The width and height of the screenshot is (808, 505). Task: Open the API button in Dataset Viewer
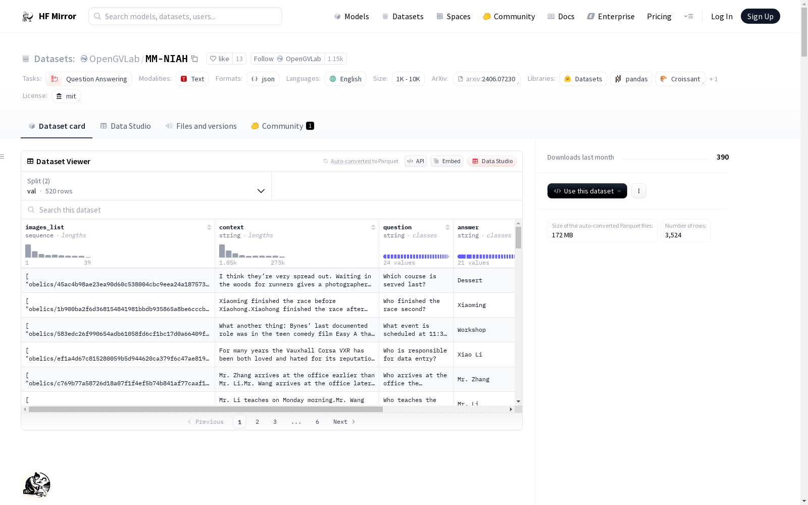416,161
